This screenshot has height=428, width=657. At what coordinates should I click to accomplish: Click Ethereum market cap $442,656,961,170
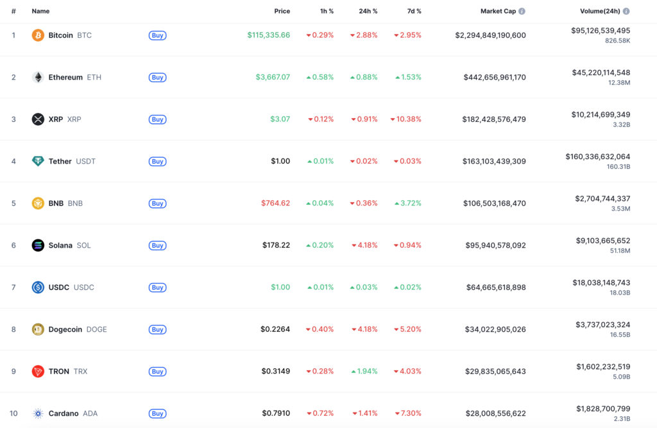(495, 77)
